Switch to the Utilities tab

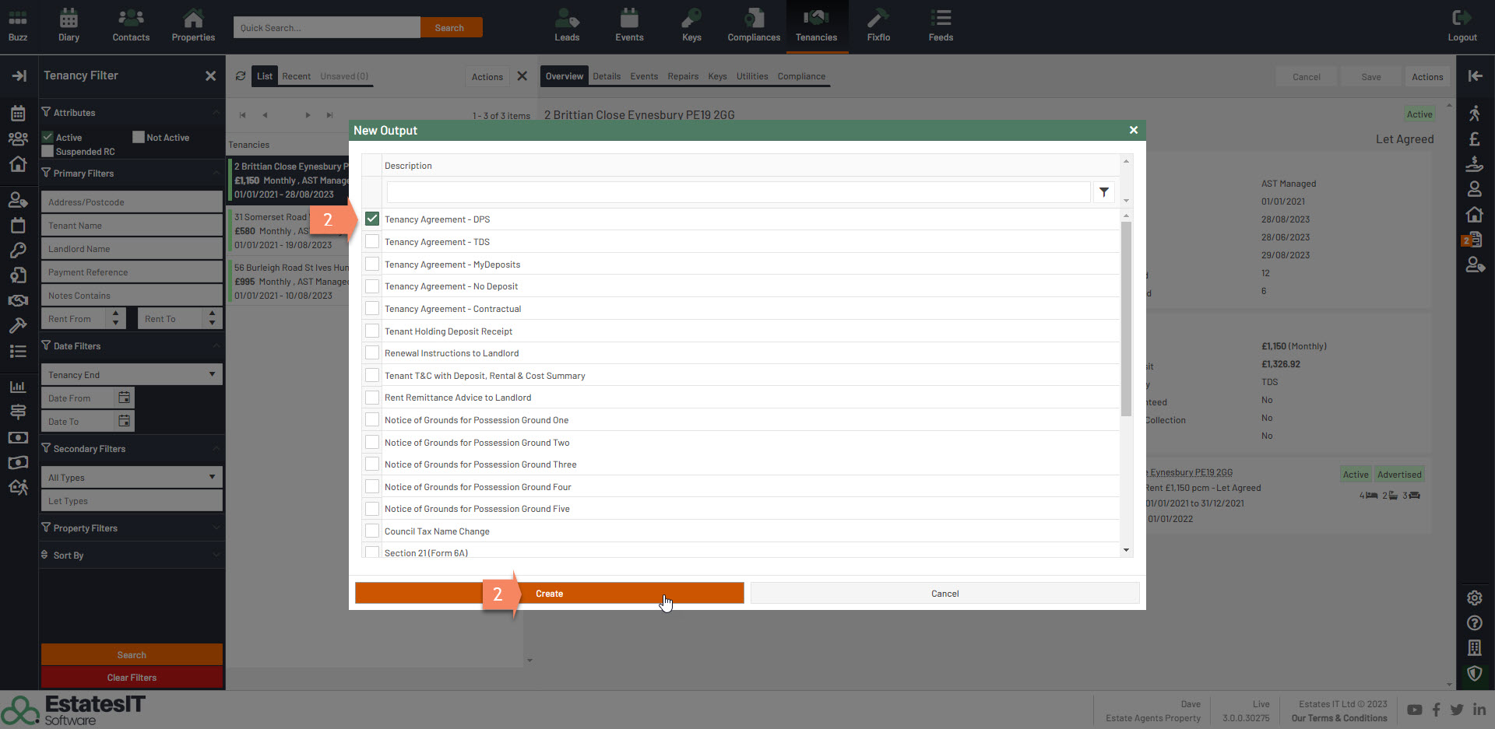[x=751, y=76]
